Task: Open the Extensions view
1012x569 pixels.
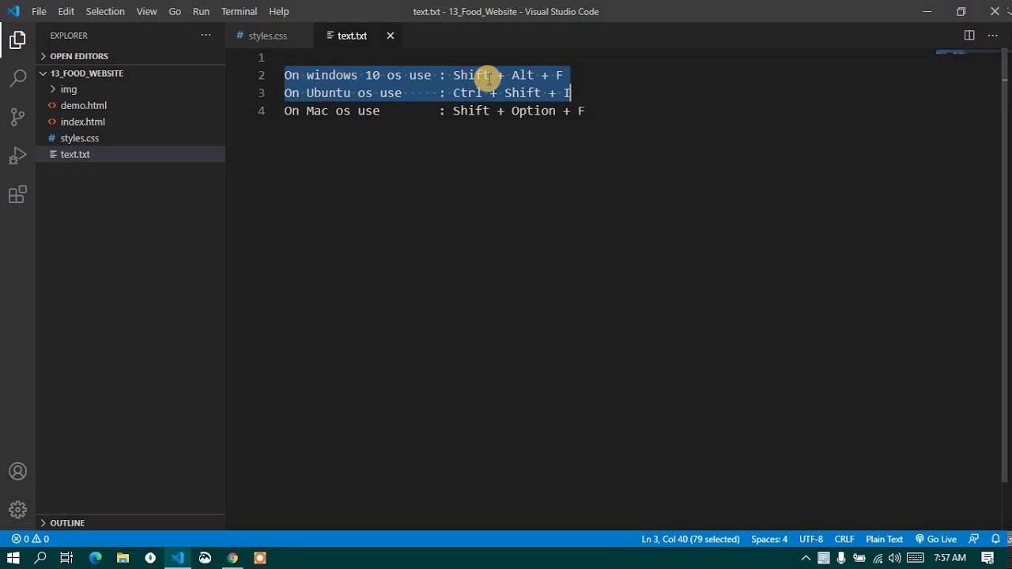Action: coord(17,194)
